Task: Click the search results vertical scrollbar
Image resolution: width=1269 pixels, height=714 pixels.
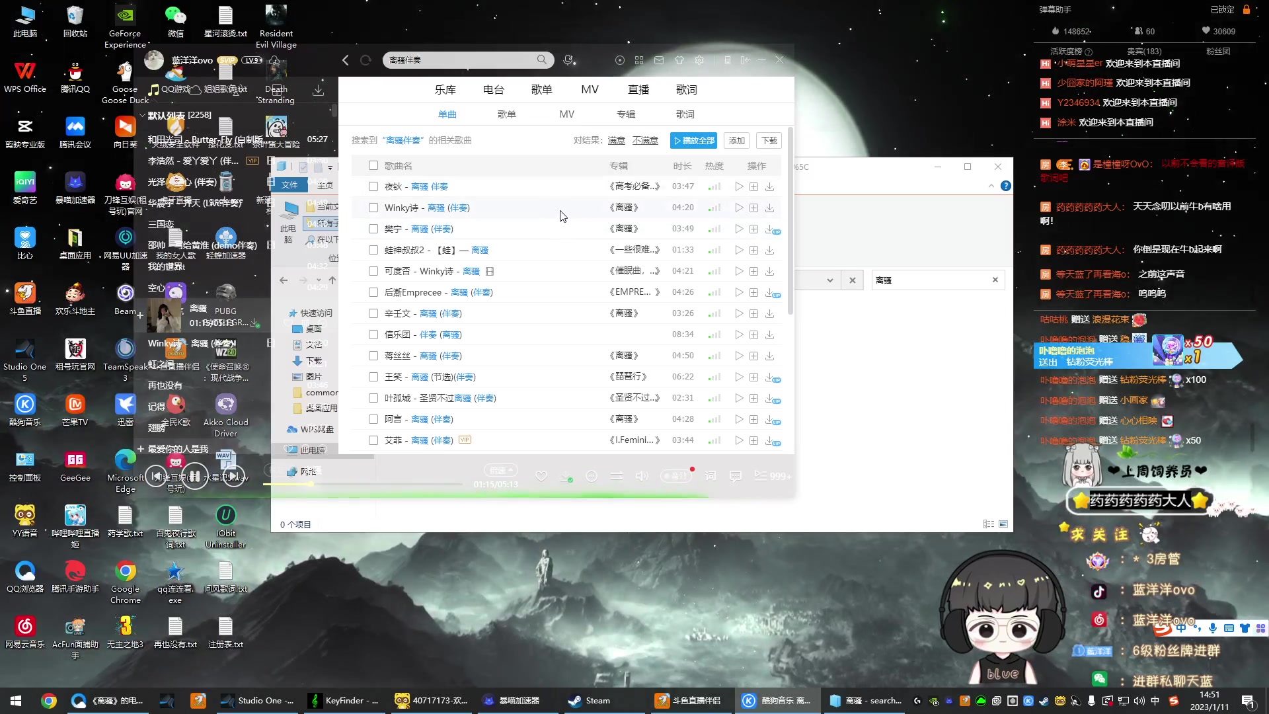Action: 790,221
